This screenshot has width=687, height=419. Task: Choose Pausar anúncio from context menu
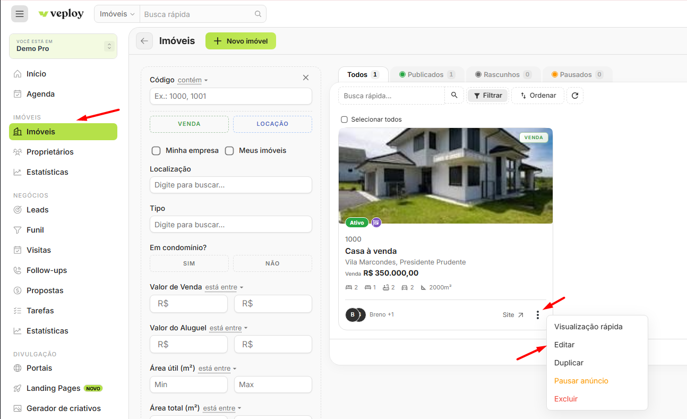tap(597, 381)
